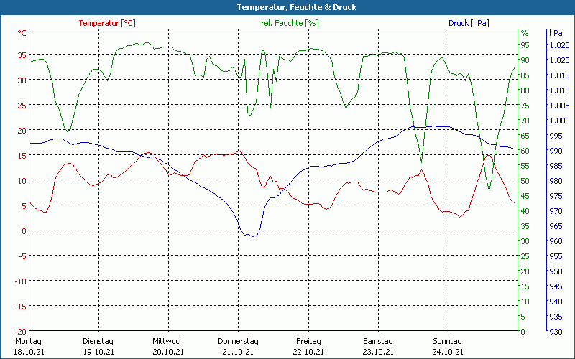Select the blue 'Druck [hPa]' legend label
This screenshot has width=575, height=359.
pos(469,23)
